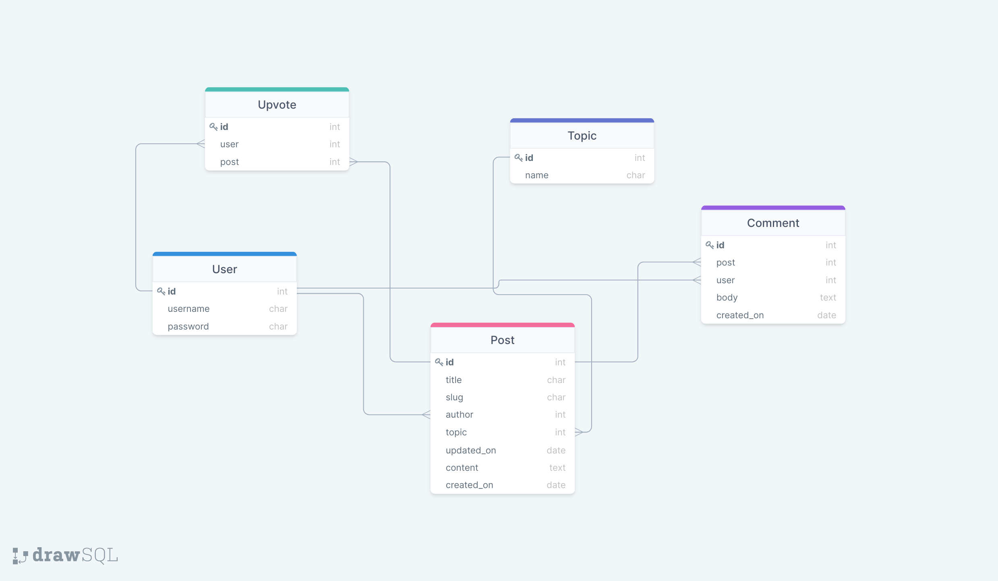The image size is (998, 581).
Task: Click the drawSQL logo icon
Action: click(20, 556)
